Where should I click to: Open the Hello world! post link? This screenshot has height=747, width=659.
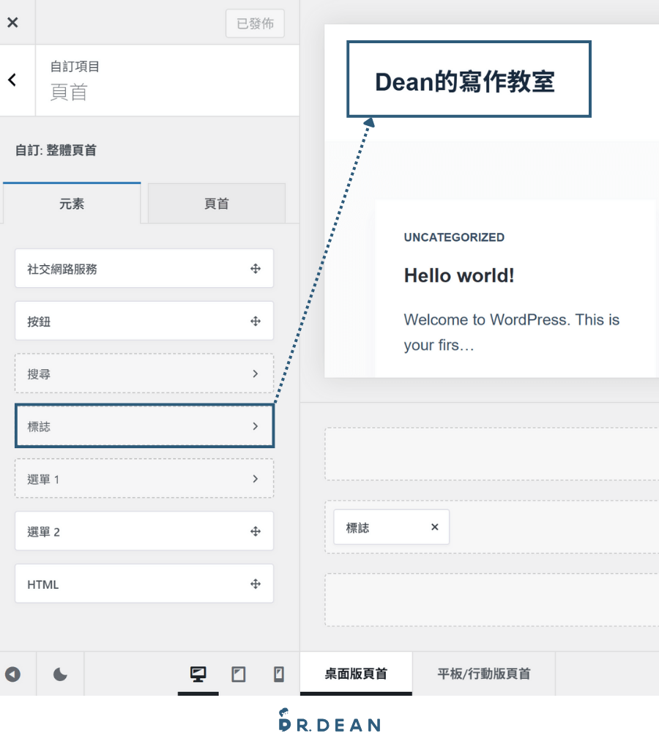(459, 275)
